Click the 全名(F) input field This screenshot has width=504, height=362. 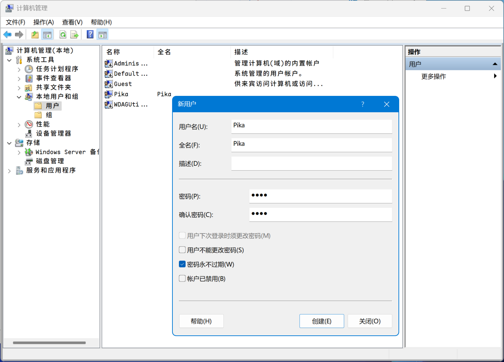[311, 145]
